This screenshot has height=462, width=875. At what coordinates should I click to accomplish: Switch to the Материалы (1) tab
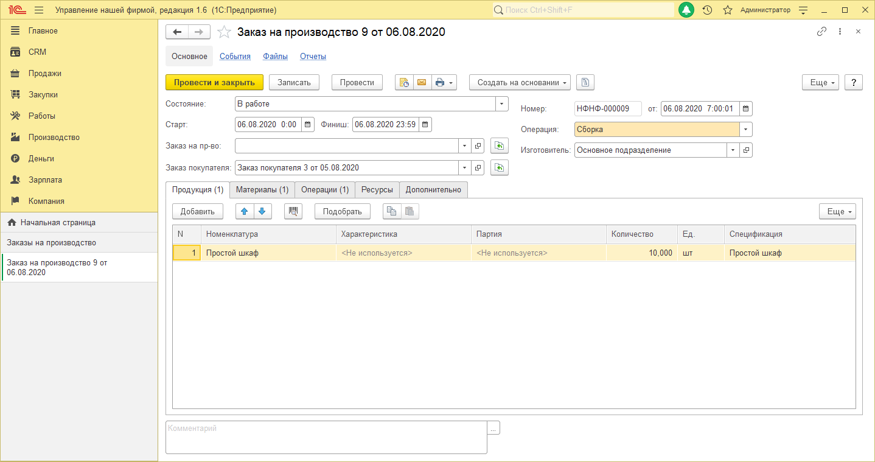262,190
